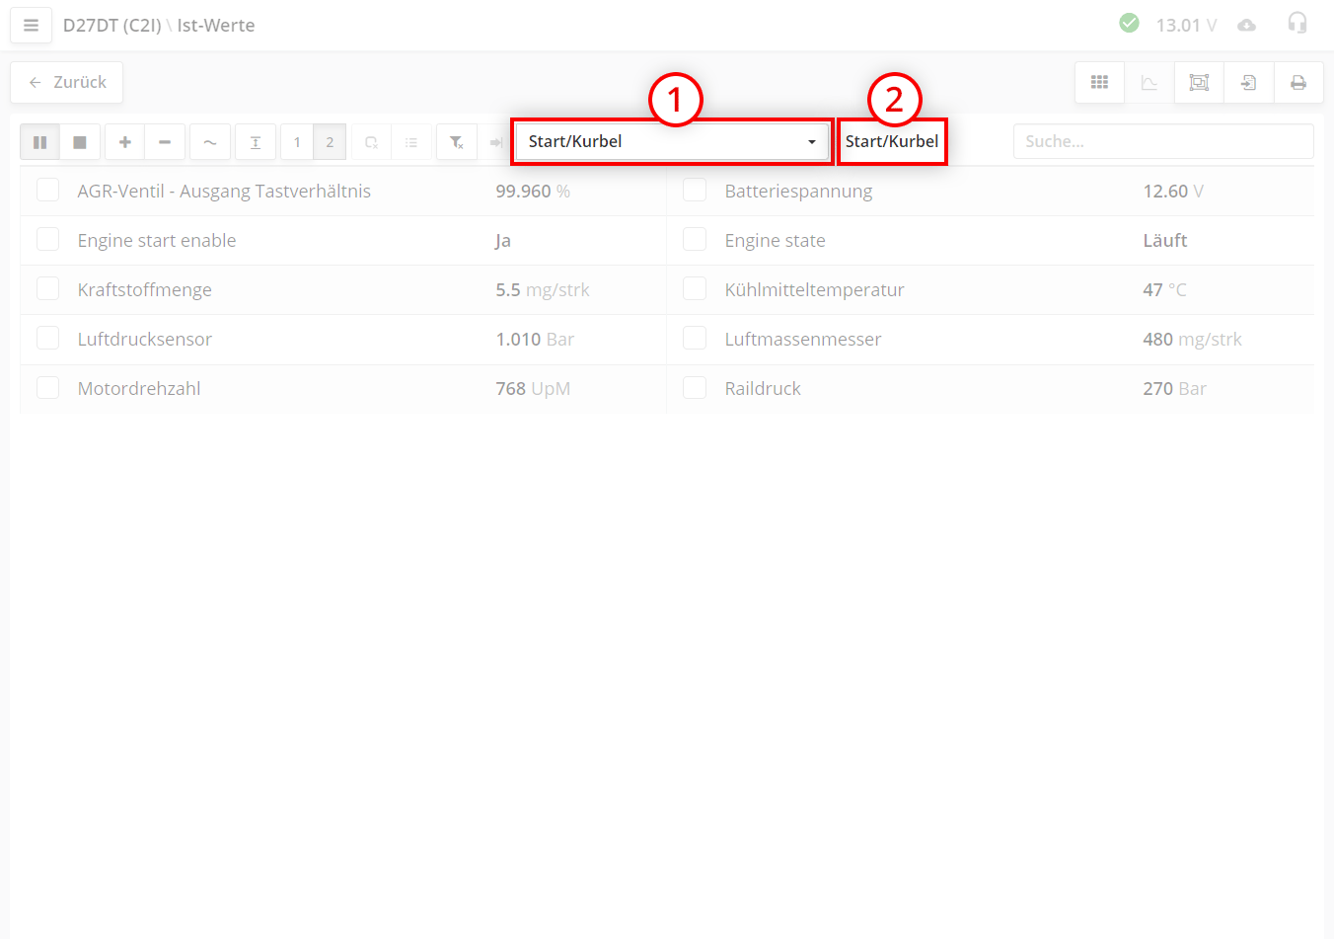Stop the live data recording

click(x=80, y=142)
